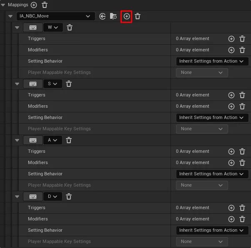The height and width of the screenshot is (248, 251).
Task: Clear modifiers for the S key
Action: [x=242, y=106]
